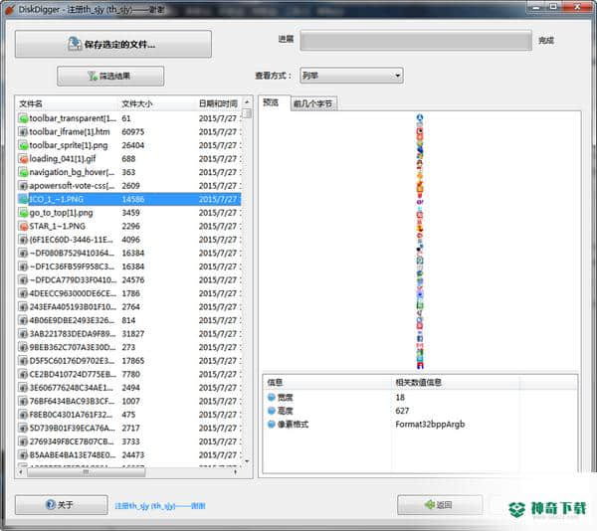Click the icon of go_to_top[1].png
The width and height of the screenshot is (597, 531).
23,213
